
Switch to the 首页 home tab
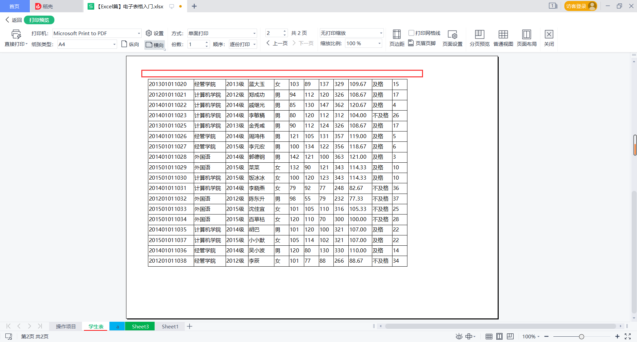[x=14, y=6]
